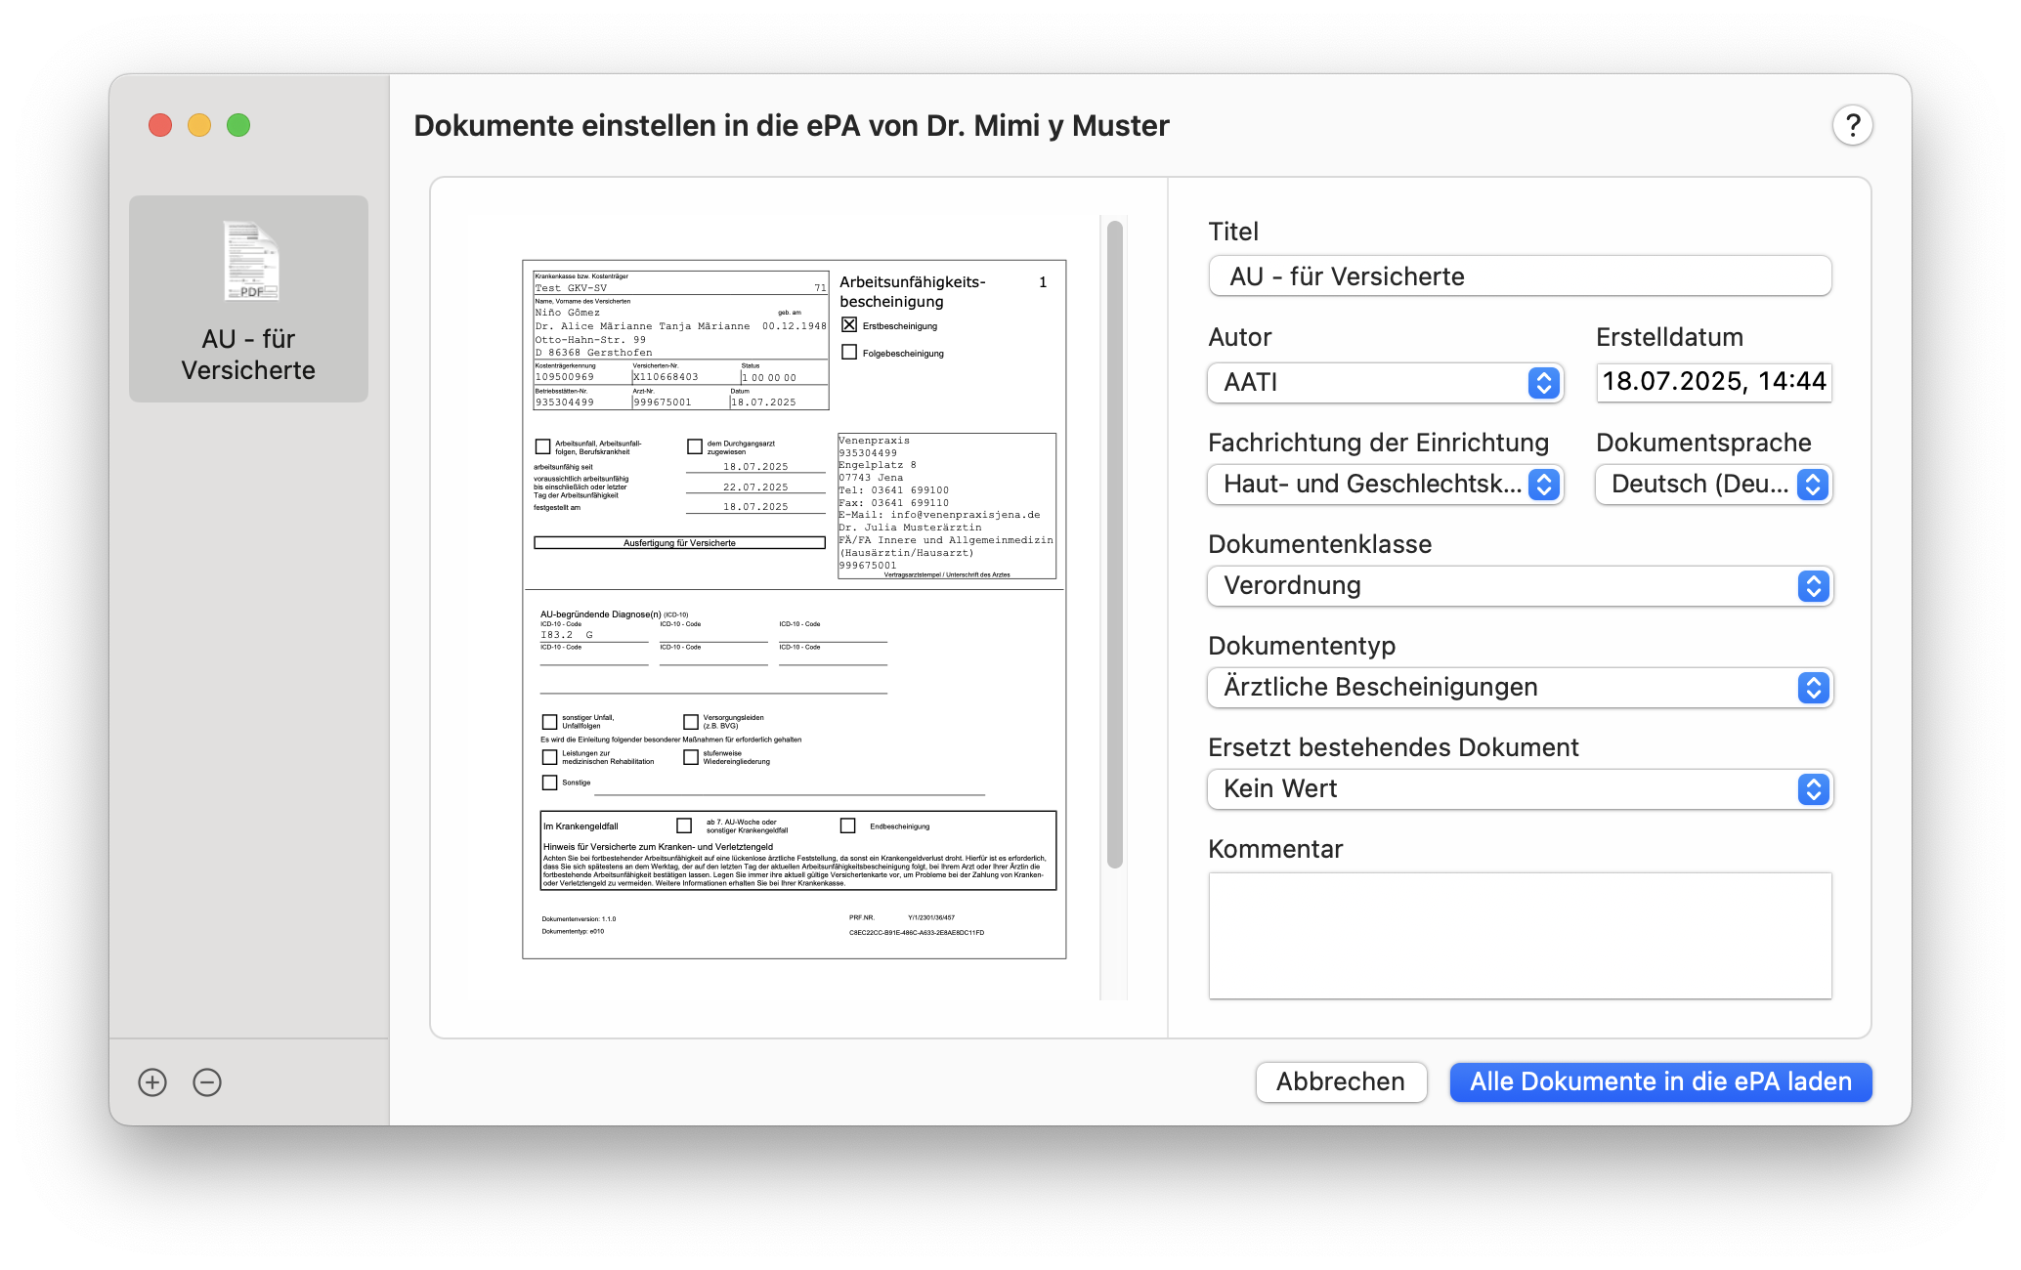Click the Durchgangsarzt zugewiesen checkbox in preview

coord(695,446)
